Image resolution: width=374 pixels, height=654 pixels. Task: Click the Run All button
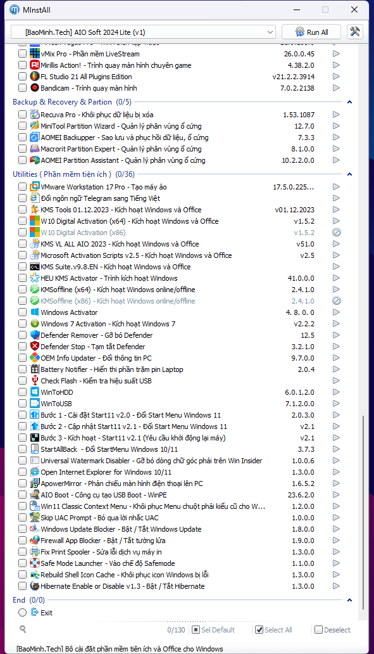[311, 32]
